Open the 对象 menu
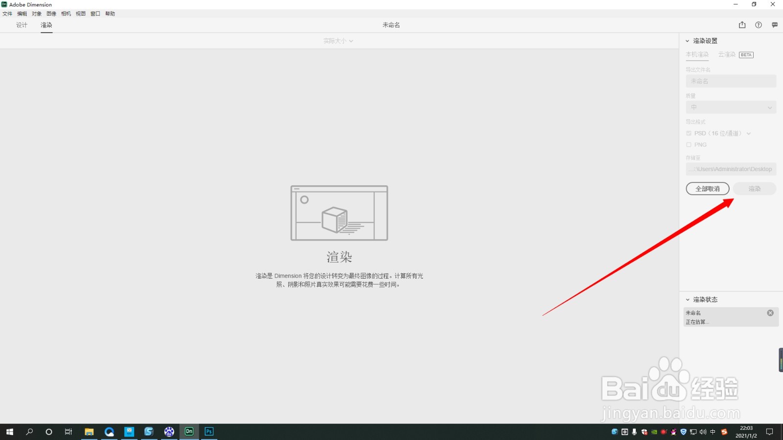Image resolution: width=783 pixels, height=440 pixels. click(37, 14)
